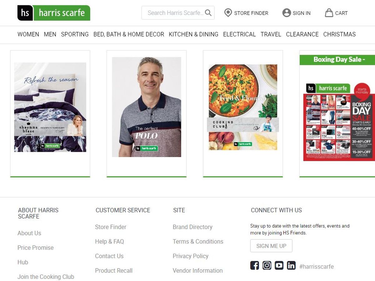Open the LinkedIn social icon

coord(291,266)
